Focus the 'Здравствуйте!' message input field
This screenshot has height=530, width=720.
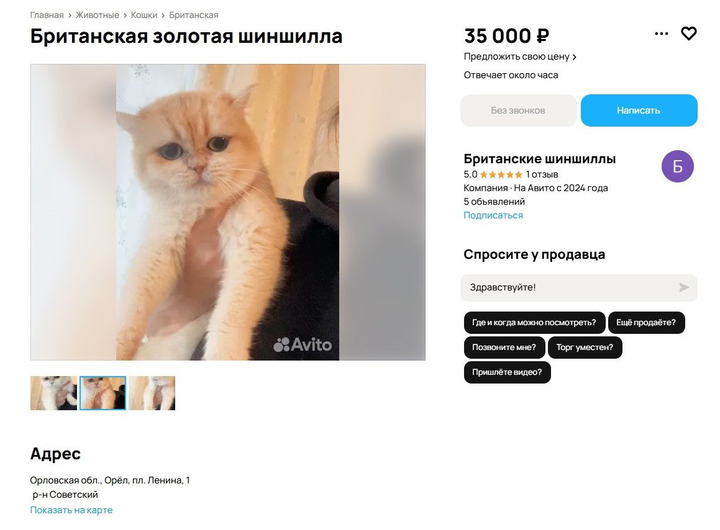(x=570, y=288)
